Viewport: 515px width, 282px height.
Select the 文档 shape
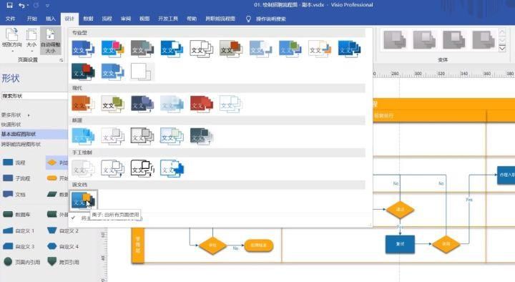point(14,194)
